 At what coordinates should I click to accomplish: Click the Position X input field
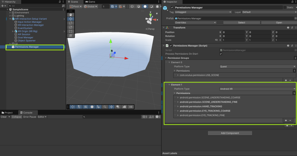click(x=233, y=32)
